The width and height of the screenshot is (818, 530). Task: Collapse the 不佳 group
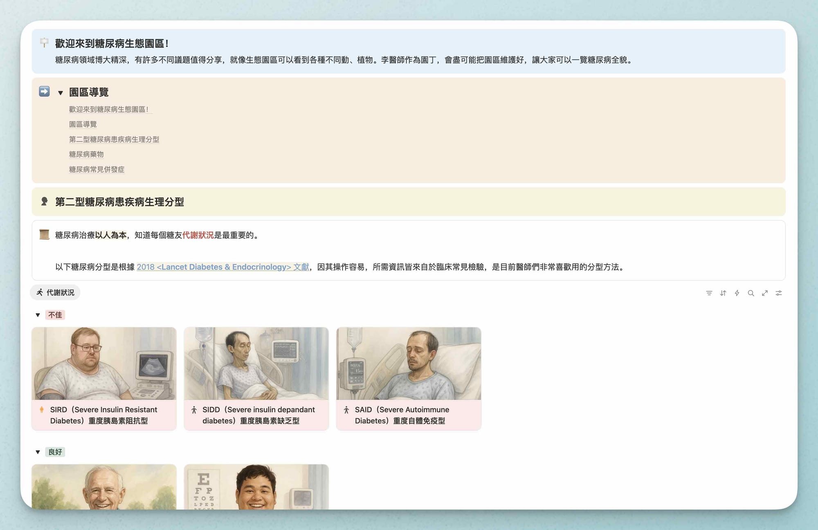click(38, 315)
